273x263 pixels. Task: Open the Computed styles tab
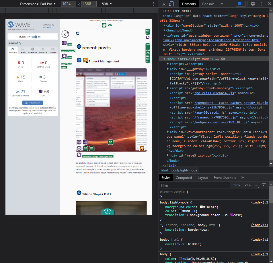tap(184, 177)
